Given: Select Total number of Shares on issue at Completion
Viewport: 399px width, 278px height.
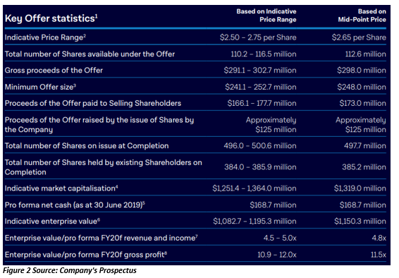Looking at the screenshot, I should (x=87, y=145).
